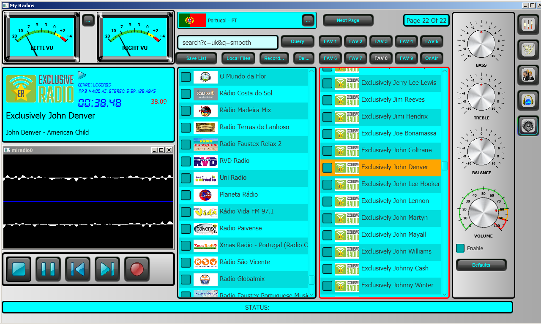Click the logo beside Exclusively John Lennon
The image size is (541, 324).
(x=347, y=201)
